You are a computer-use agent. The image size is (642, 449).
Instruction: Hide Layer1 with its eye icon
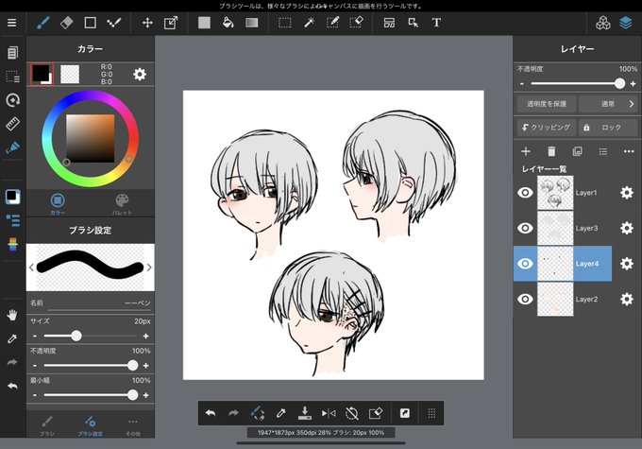click(525, 193)
